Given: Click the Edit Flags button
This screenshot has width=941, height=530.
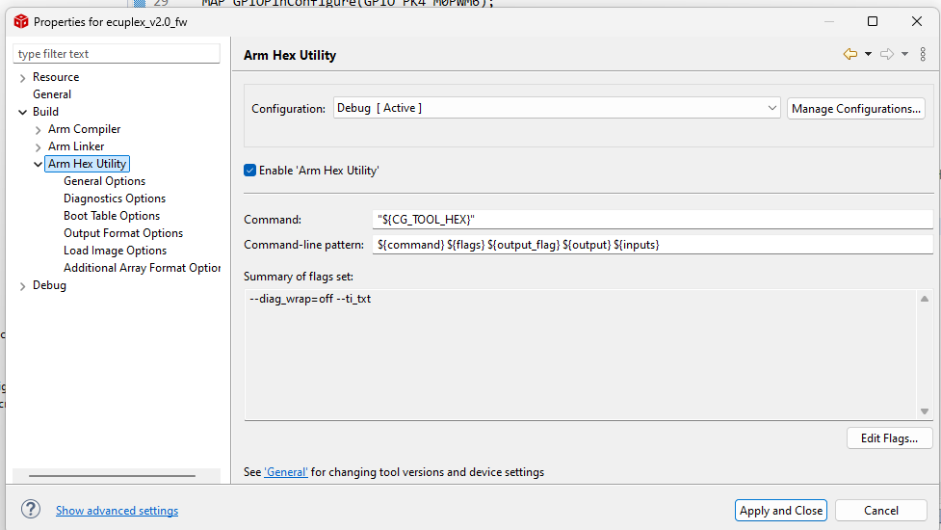Looking at the screenshot, I should [889, 438].
